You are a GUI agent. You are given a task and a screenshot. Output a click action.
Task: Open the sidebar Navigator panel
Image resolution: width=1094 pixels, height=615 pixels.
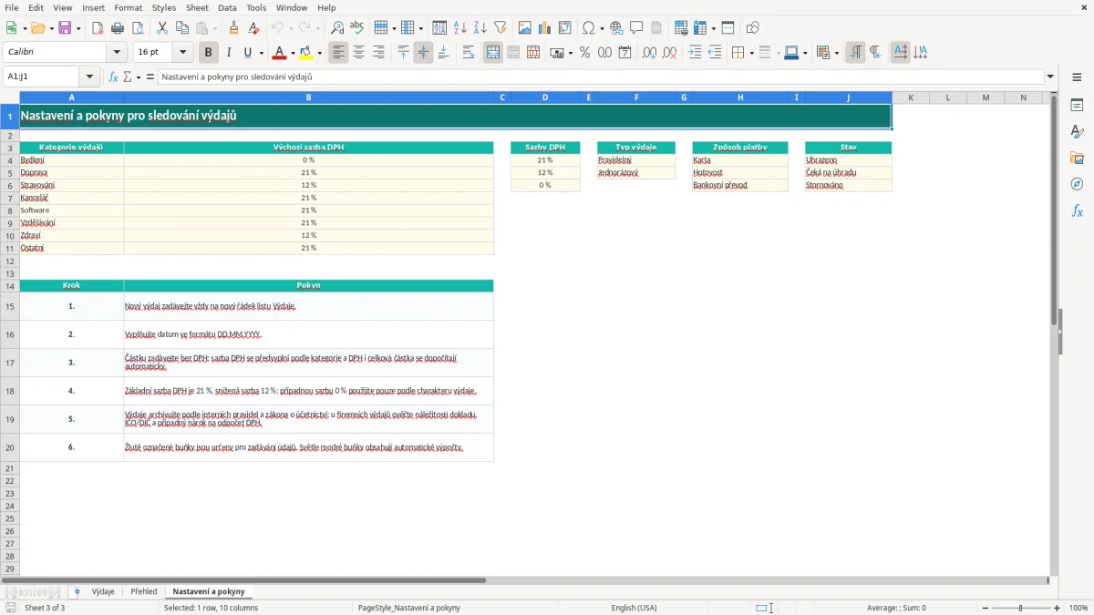[x=1077, y=184]
